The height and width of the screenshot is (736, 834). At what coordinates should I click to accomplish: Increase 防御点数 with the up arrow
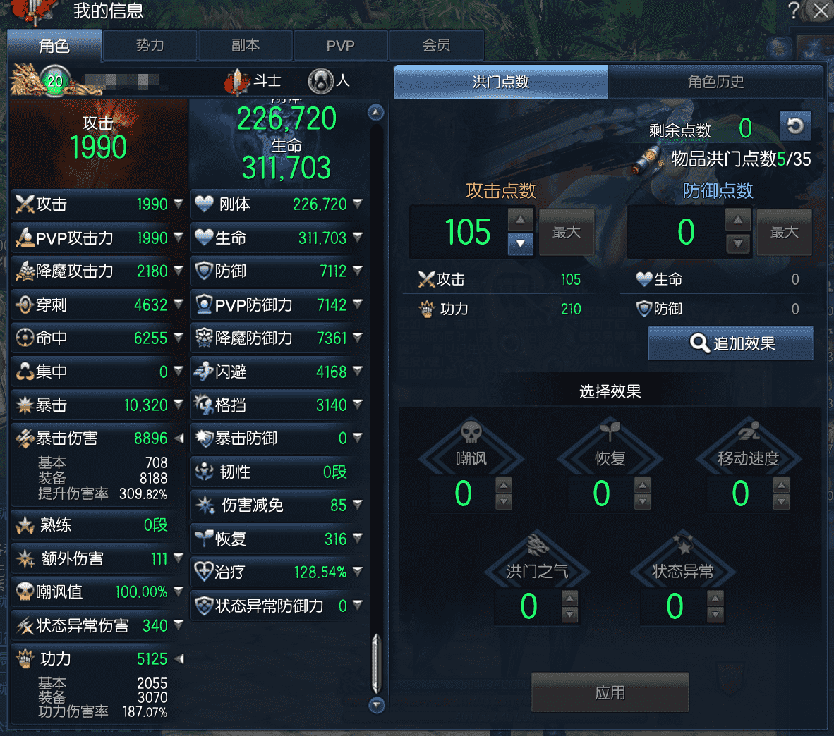[x=738, y=219]
